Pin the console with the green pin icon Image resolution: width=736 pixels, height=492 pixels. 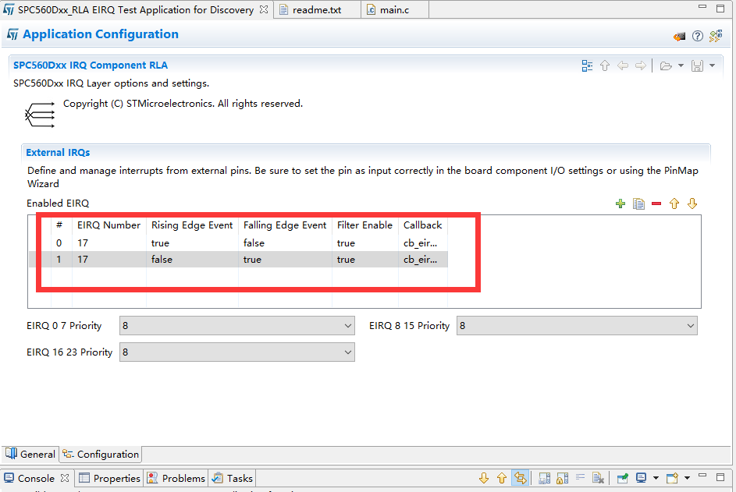[x=623, y=478]
